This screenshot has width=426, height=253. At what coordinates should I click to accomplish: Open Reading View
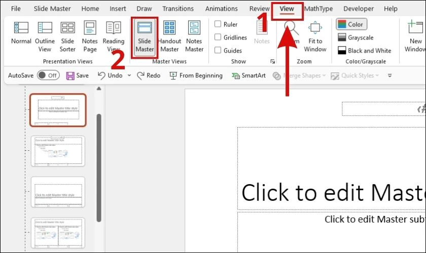pos(113,37)
